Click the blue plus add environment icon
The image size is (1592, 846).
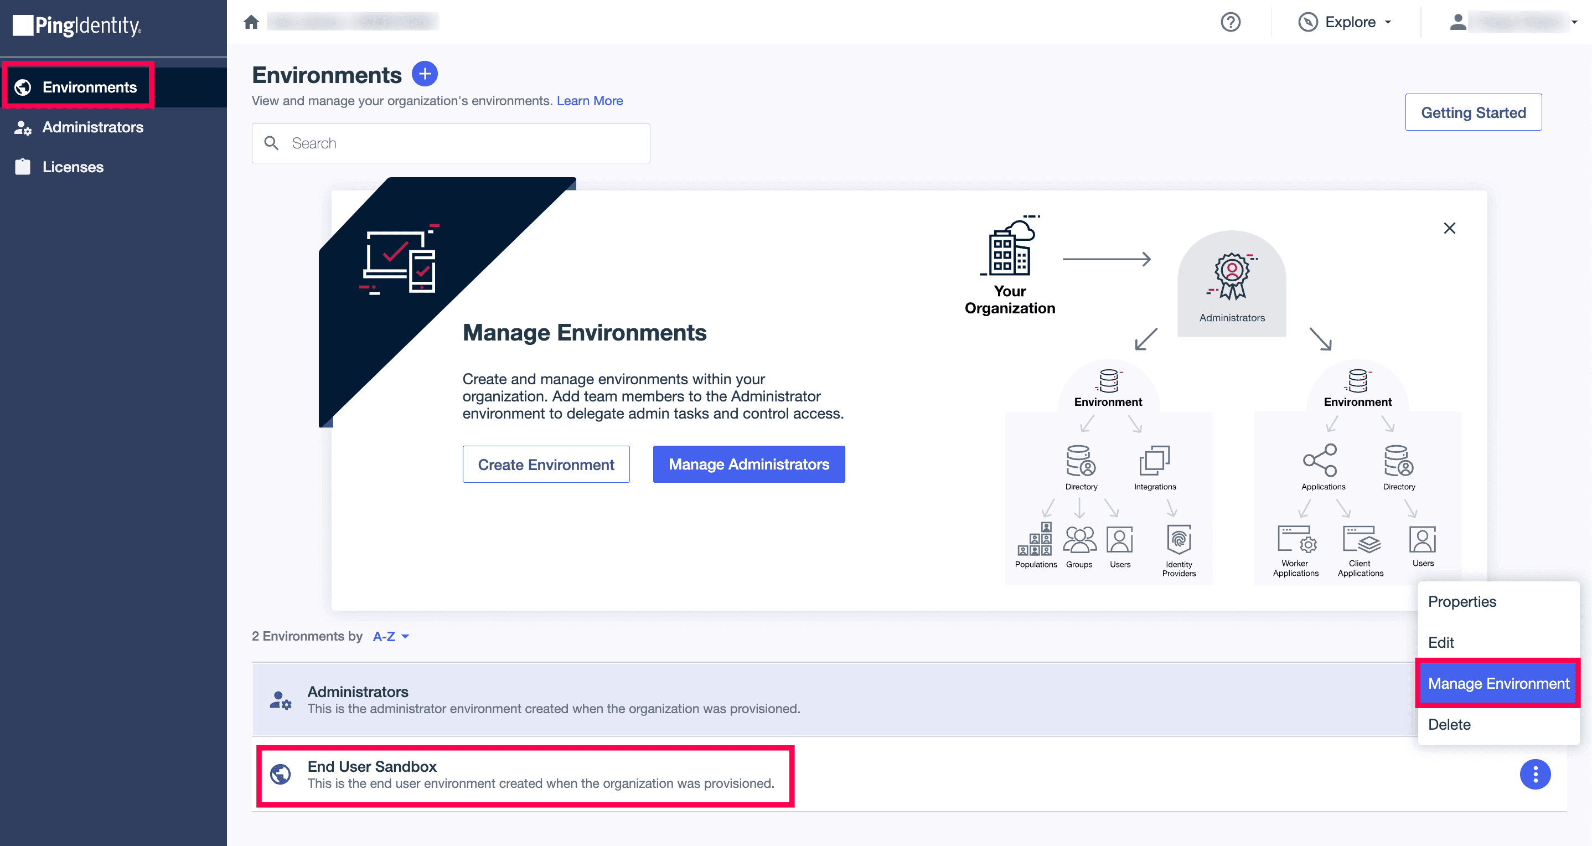(x=425, y=74)
